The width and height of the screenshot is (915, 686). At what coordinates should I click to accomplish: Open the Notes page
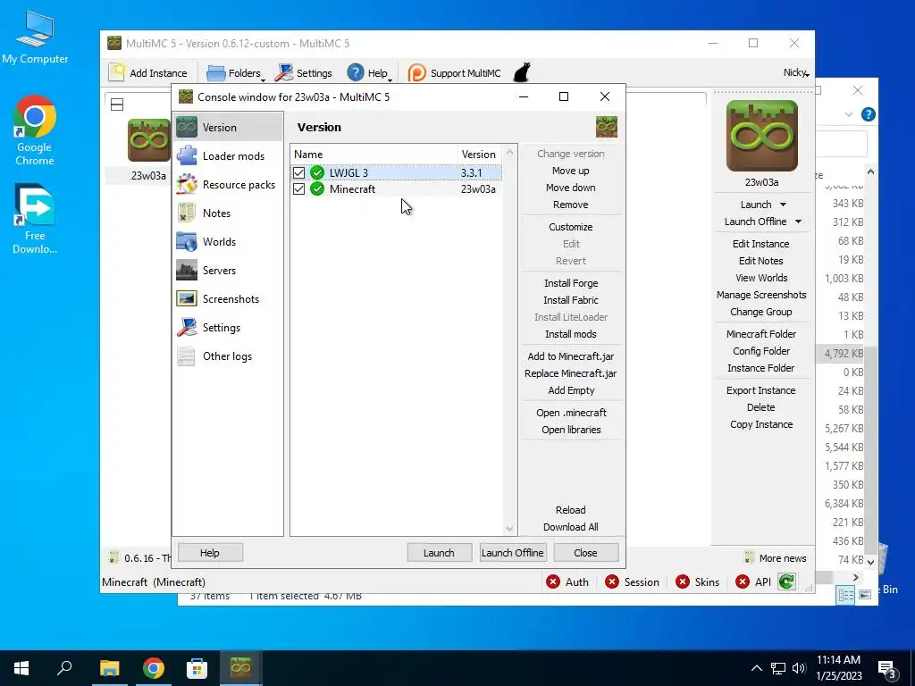228,213
